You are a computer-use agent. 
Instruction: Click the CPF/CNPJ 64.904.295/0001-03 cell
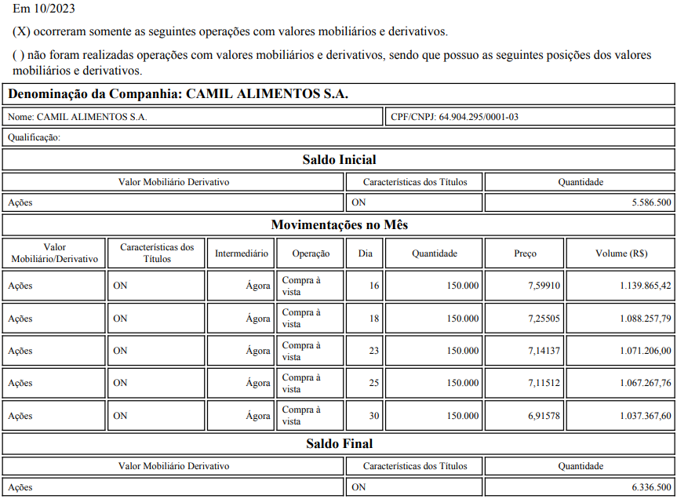coord(530,117)
